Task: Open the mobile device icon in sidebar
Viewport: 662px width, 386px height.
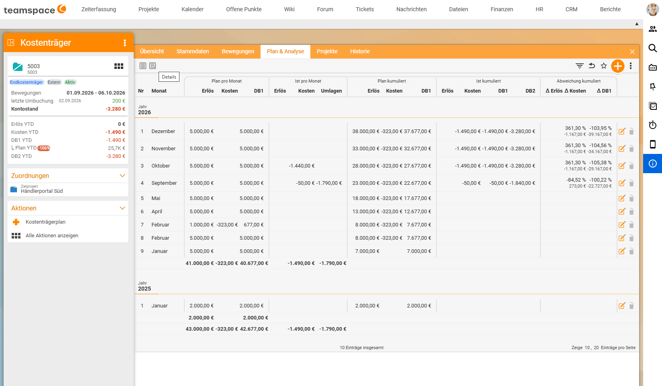Action: pos(653,144)
